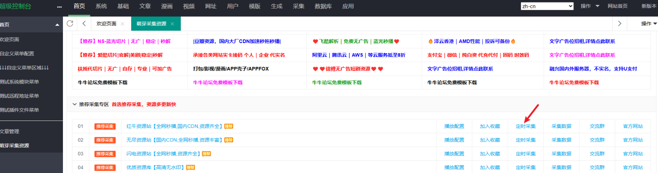Close the 萌芽采集资源 tab
The image size is (658, 173).
pos(172,24)
